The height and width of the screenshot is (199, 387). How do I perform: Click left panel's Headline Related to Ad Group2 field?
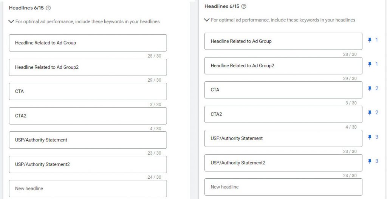[x=88, y=67]
